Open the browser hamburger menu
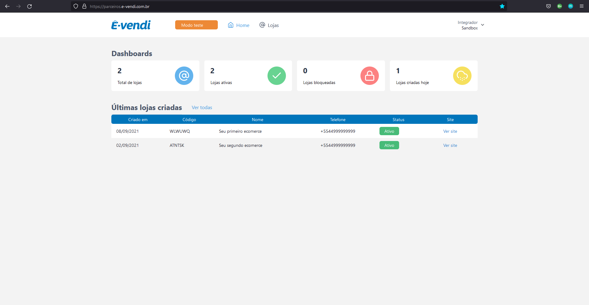This screenshot has width=589, height=305. pos(582,6)
